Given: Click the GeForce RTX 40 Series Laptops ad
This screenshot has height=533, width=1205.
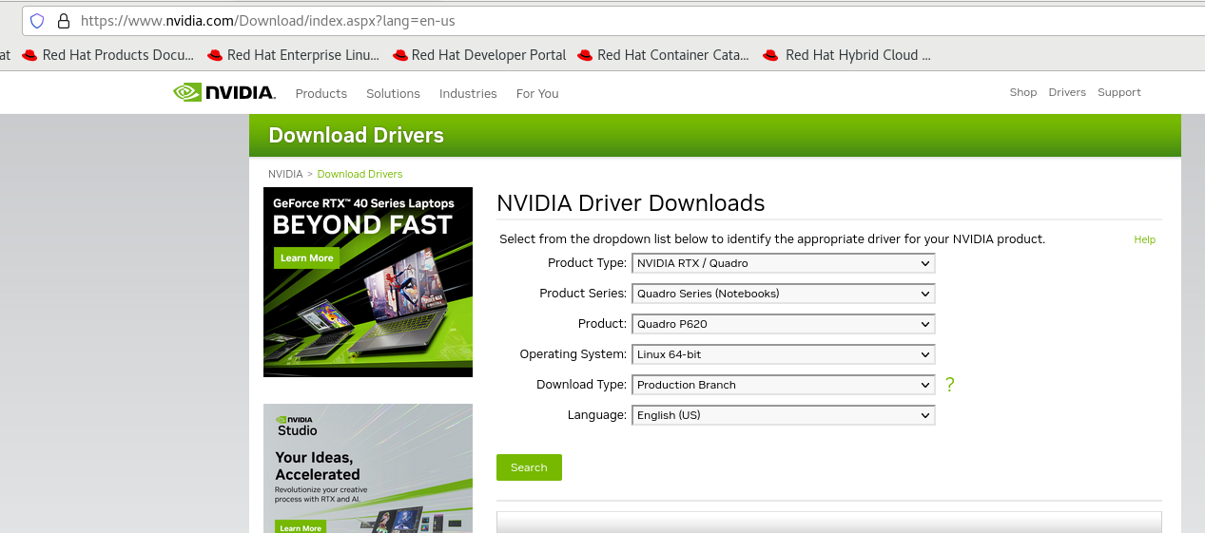Looking at the screenshot, I should (x=368, y=282).
